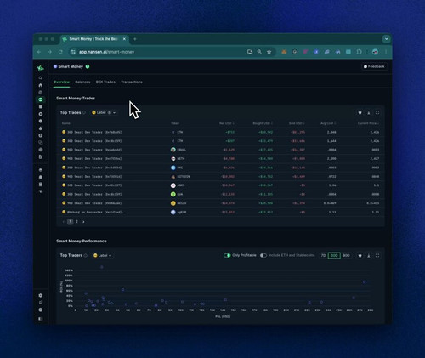Click the far-right scatter point near 100% ROI
This screenshot has height=358, width=425.
(365, 282)
